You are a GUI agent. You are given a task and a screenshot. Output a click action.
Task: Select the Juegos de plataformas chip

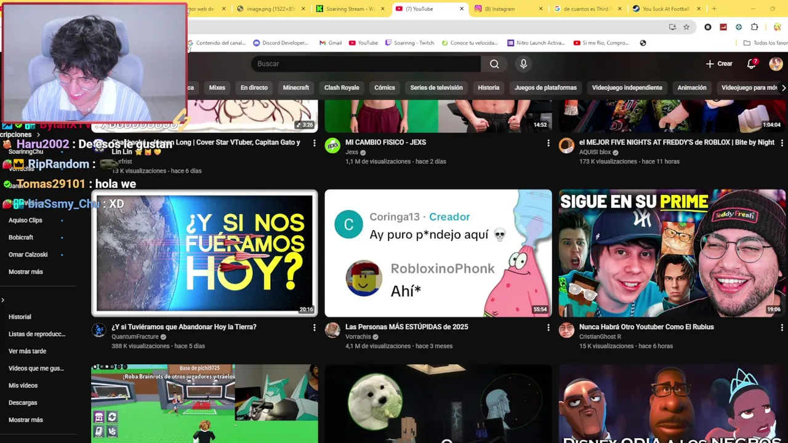click(545, 87)
